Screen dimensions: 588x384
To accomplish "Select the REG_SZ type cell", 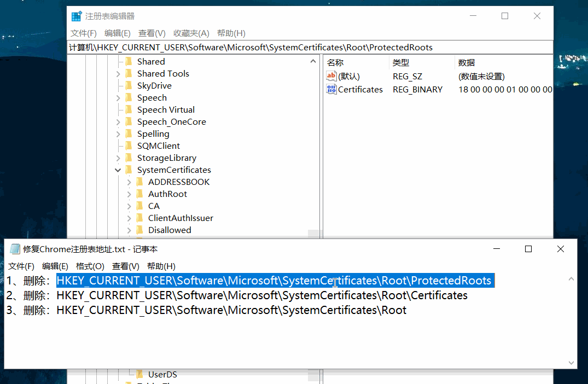I will (x=407, y=77).
